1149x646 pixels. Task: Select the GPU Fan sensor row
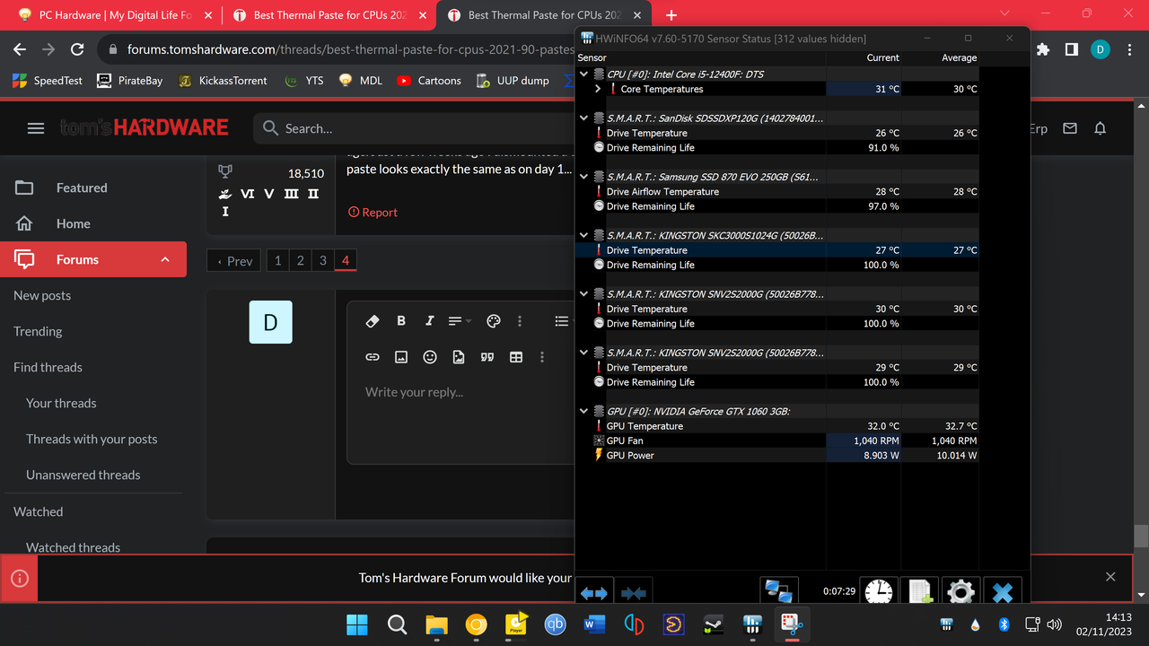tap(776, 441)
